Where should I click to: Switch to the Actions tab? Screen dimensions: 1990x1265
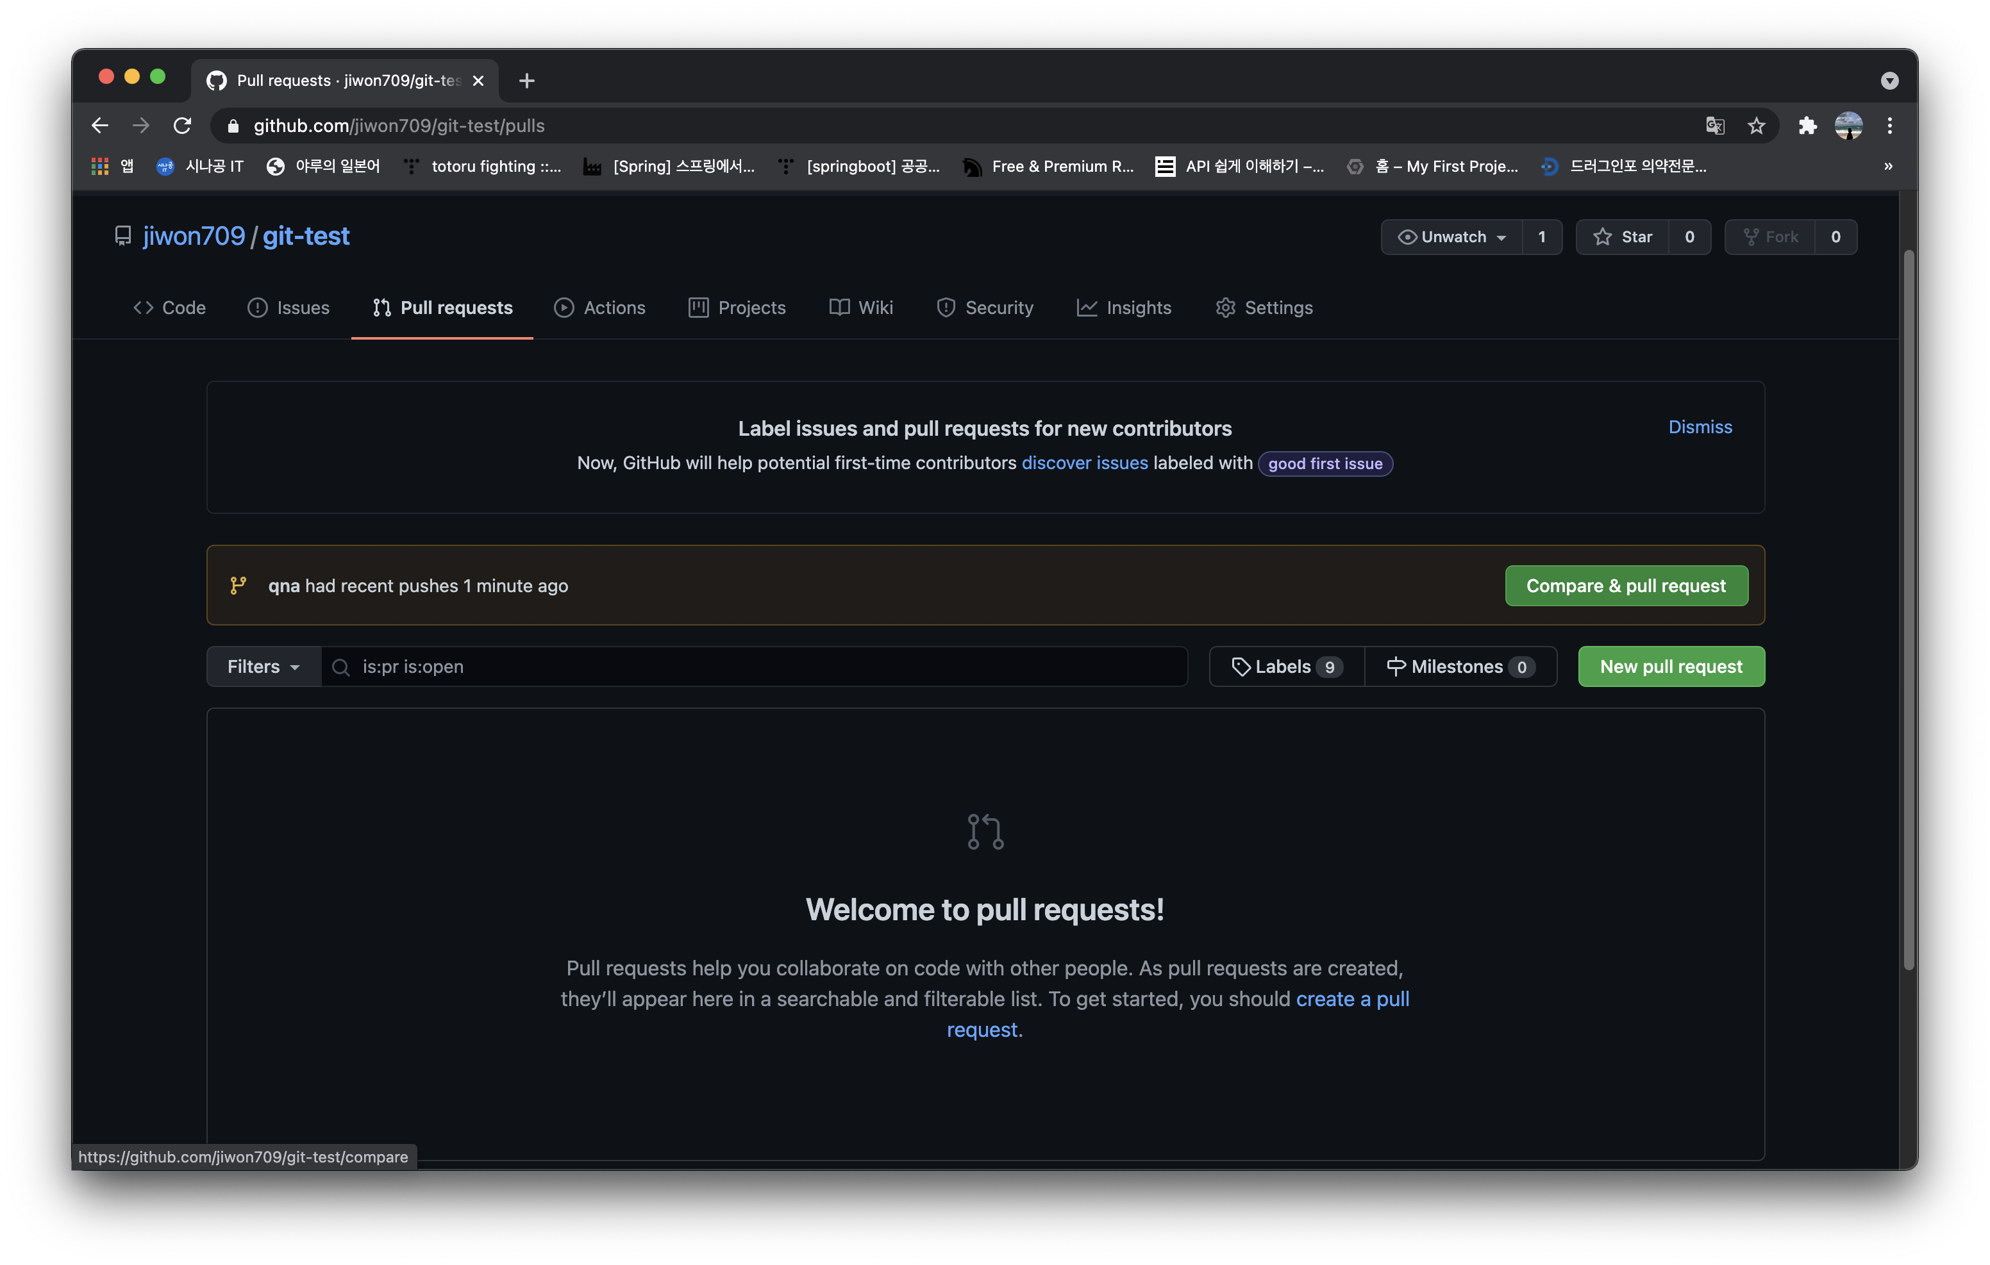coord(600,308)
